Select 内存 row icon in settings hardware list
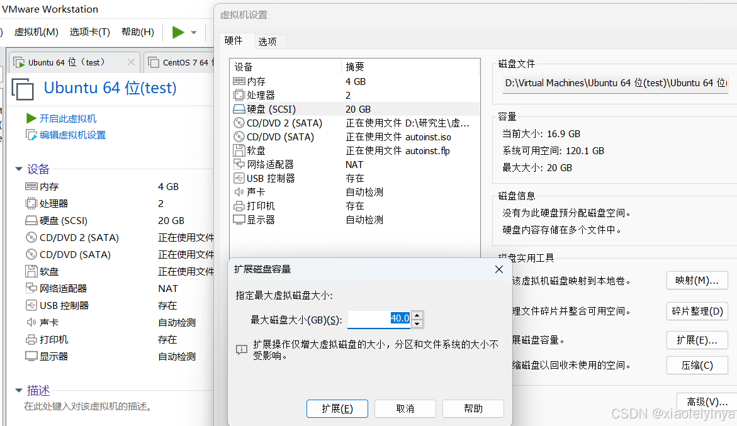Image resolution: width=737 pixels, height=426 pixels. point(239,81)
